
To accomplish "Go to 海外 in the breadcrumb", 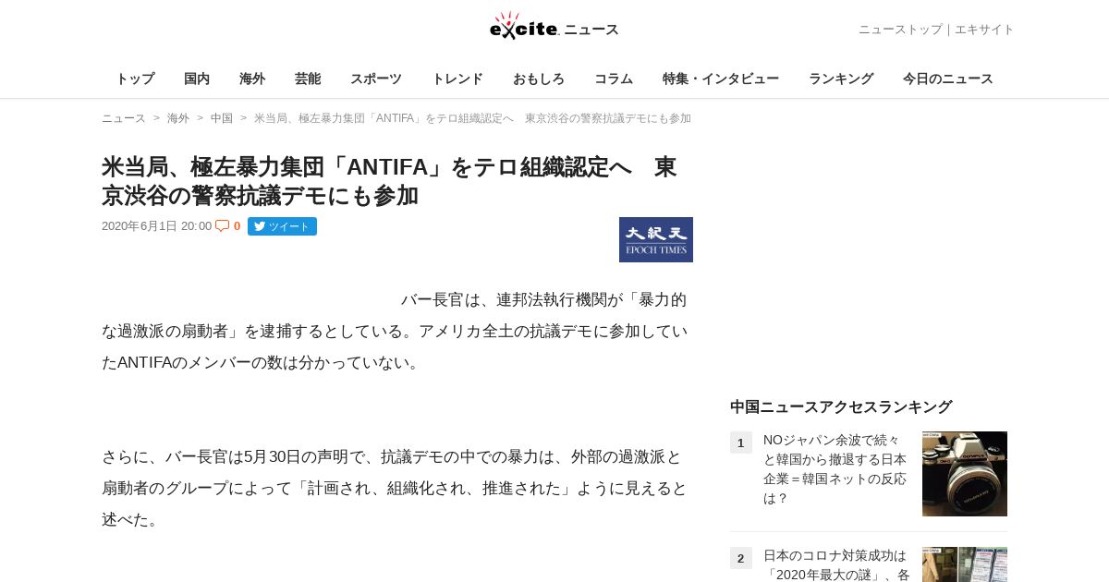I will tap(178, 118).
